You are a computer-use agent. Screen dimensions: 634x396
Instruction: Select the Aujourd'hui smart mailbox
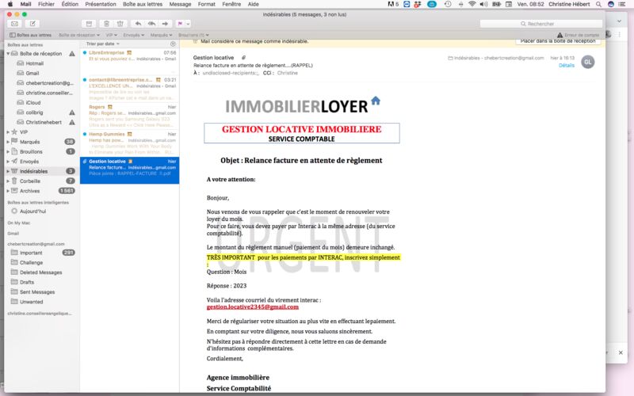coord(32,211)
